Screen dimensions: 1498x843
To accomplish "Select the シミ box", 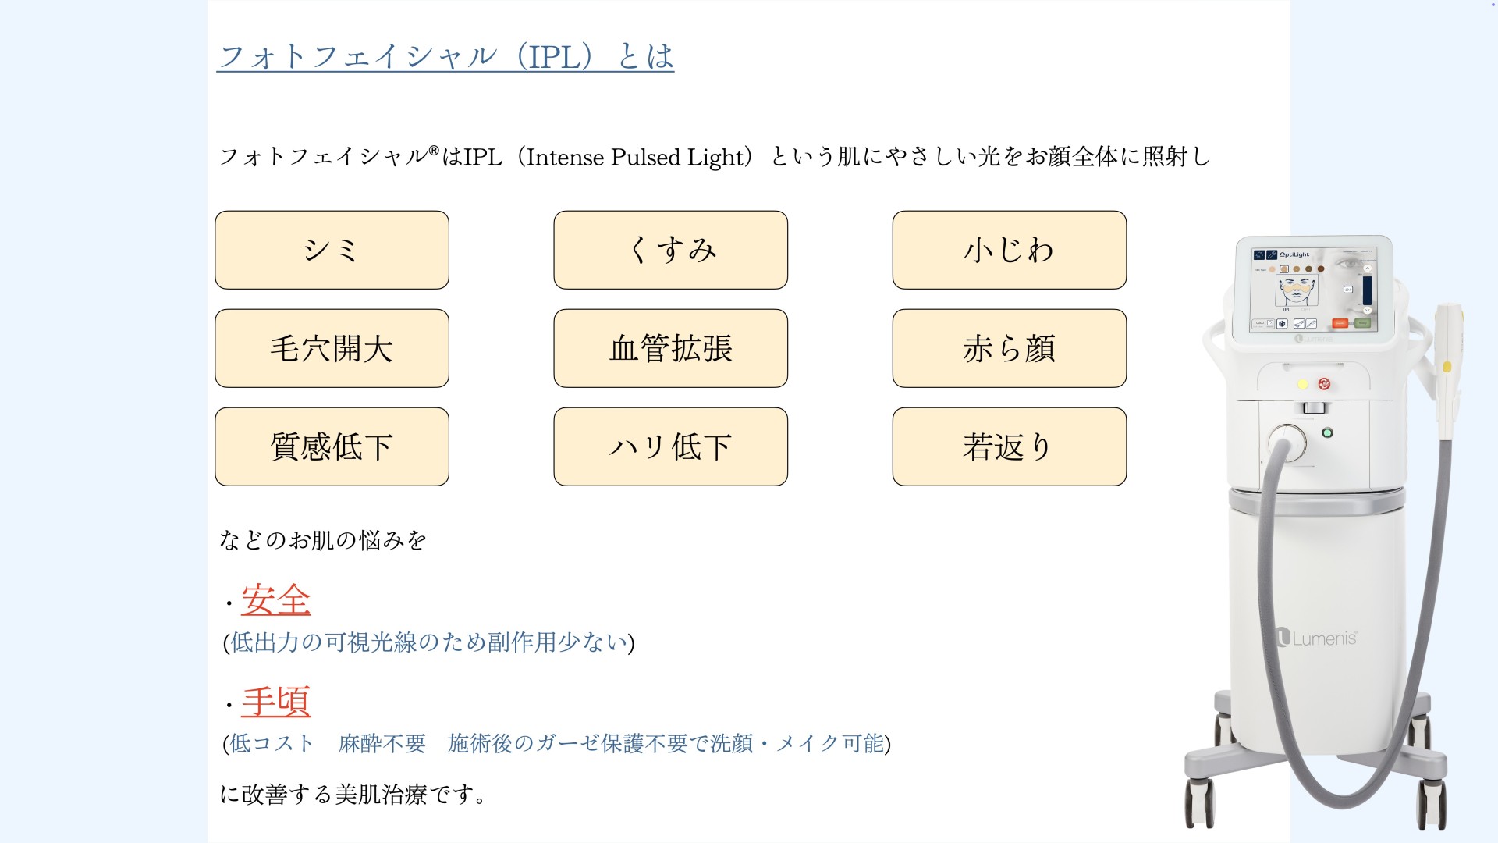I will [x=332, y=250].
